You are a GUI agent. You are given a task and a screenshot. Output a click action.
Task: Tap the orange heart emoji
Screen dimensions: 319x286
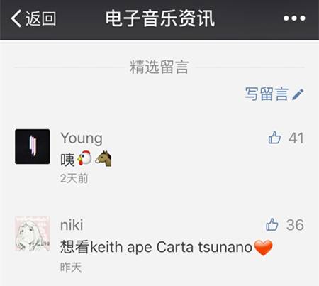tap(263, 248)
